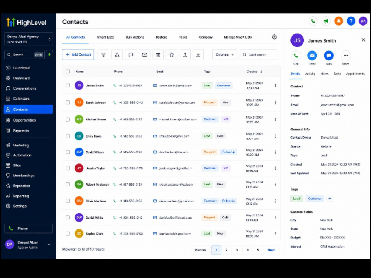Open three-dot menu for Emily Davis row
The height and width of the screenshot is (278, 371).
point(275,136)
